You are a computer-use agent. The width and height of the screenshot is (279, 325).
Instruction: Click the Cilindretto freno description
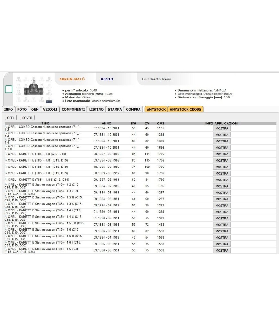(x=157, y=79)
